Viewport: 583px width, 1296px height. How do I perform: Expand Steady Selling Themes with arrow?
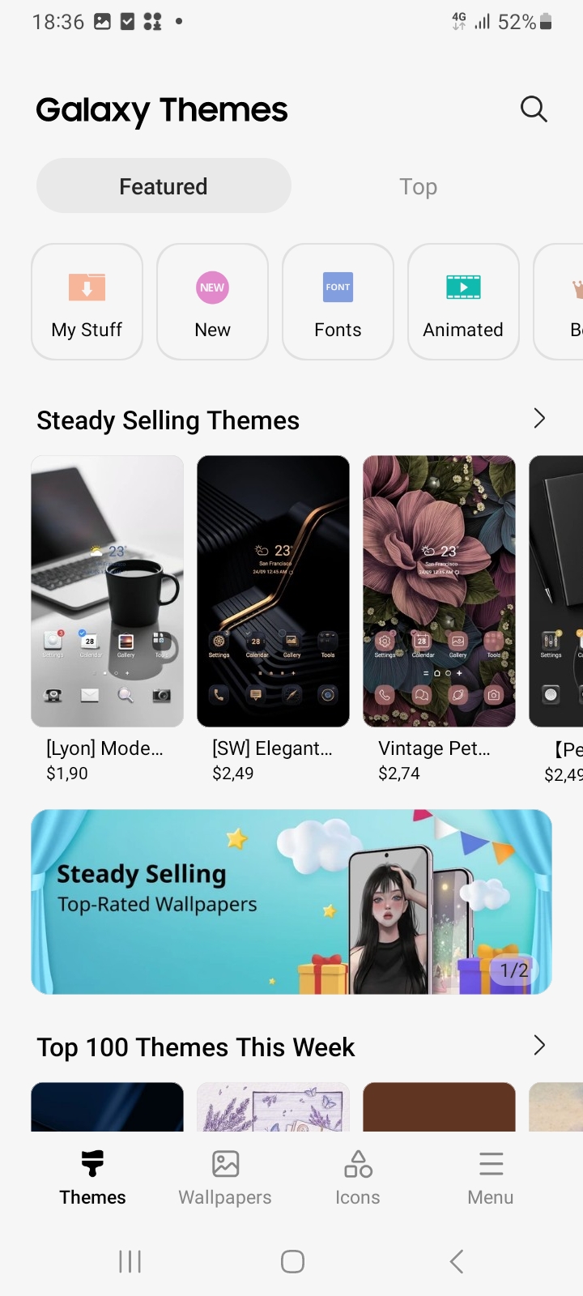[539, 419]
